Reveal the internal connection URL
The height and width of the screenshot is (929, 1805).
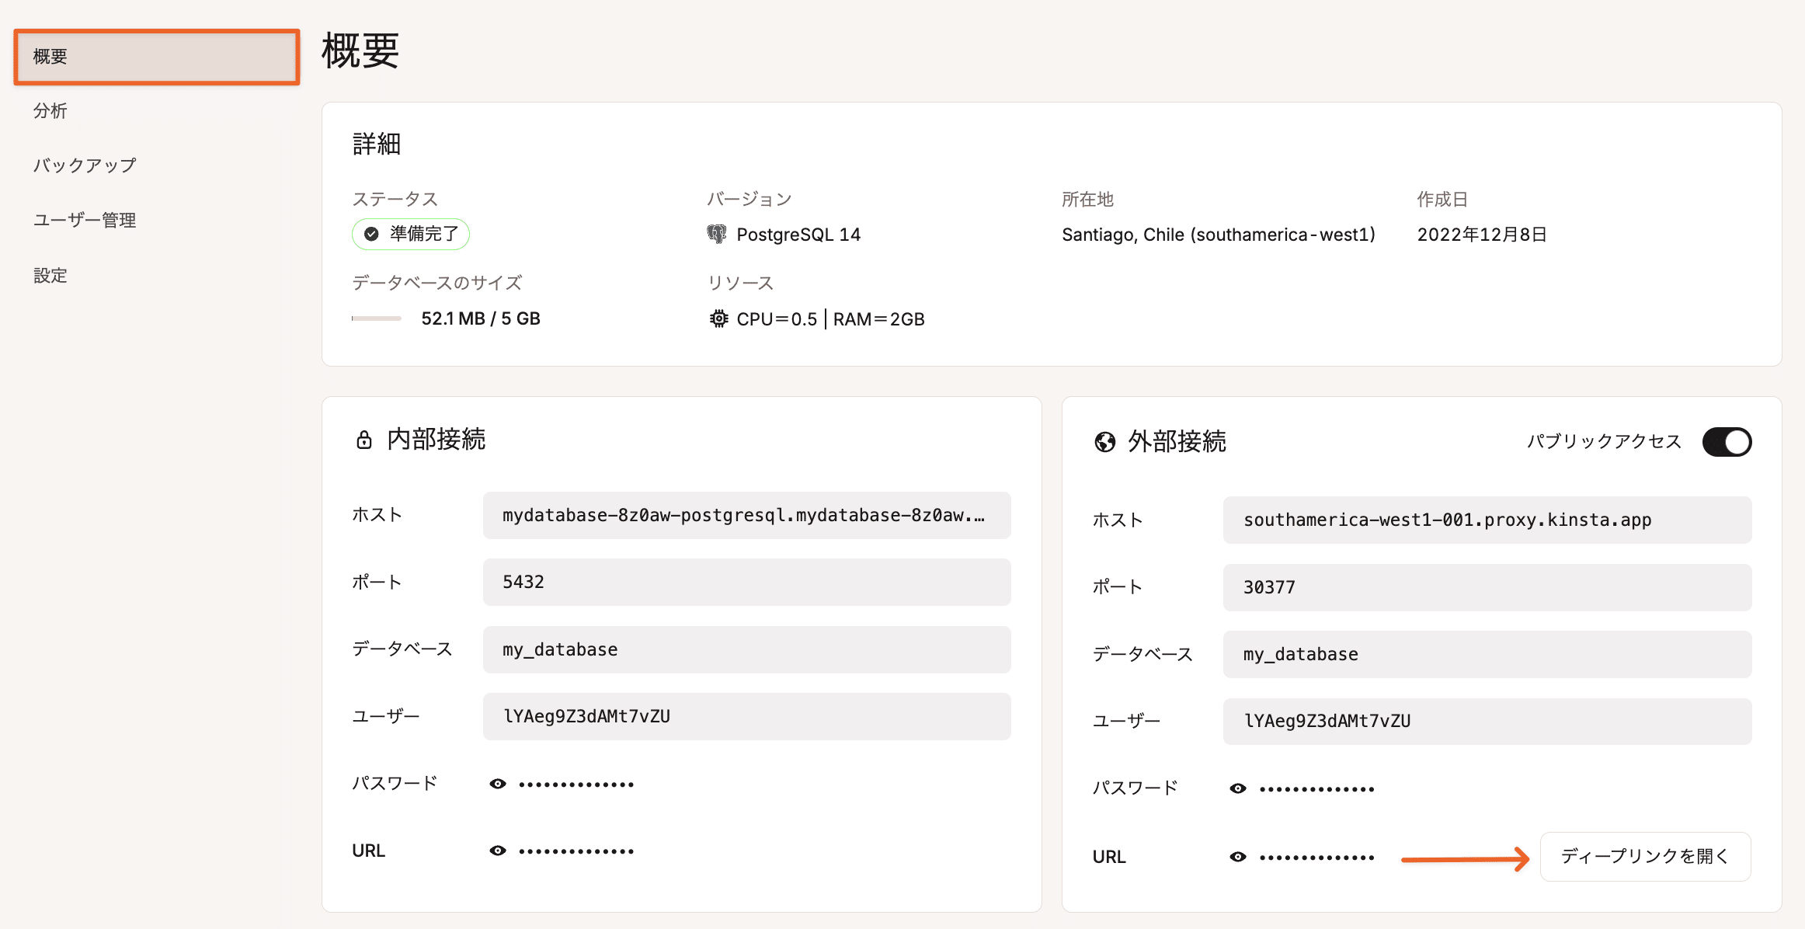(498, 850)
